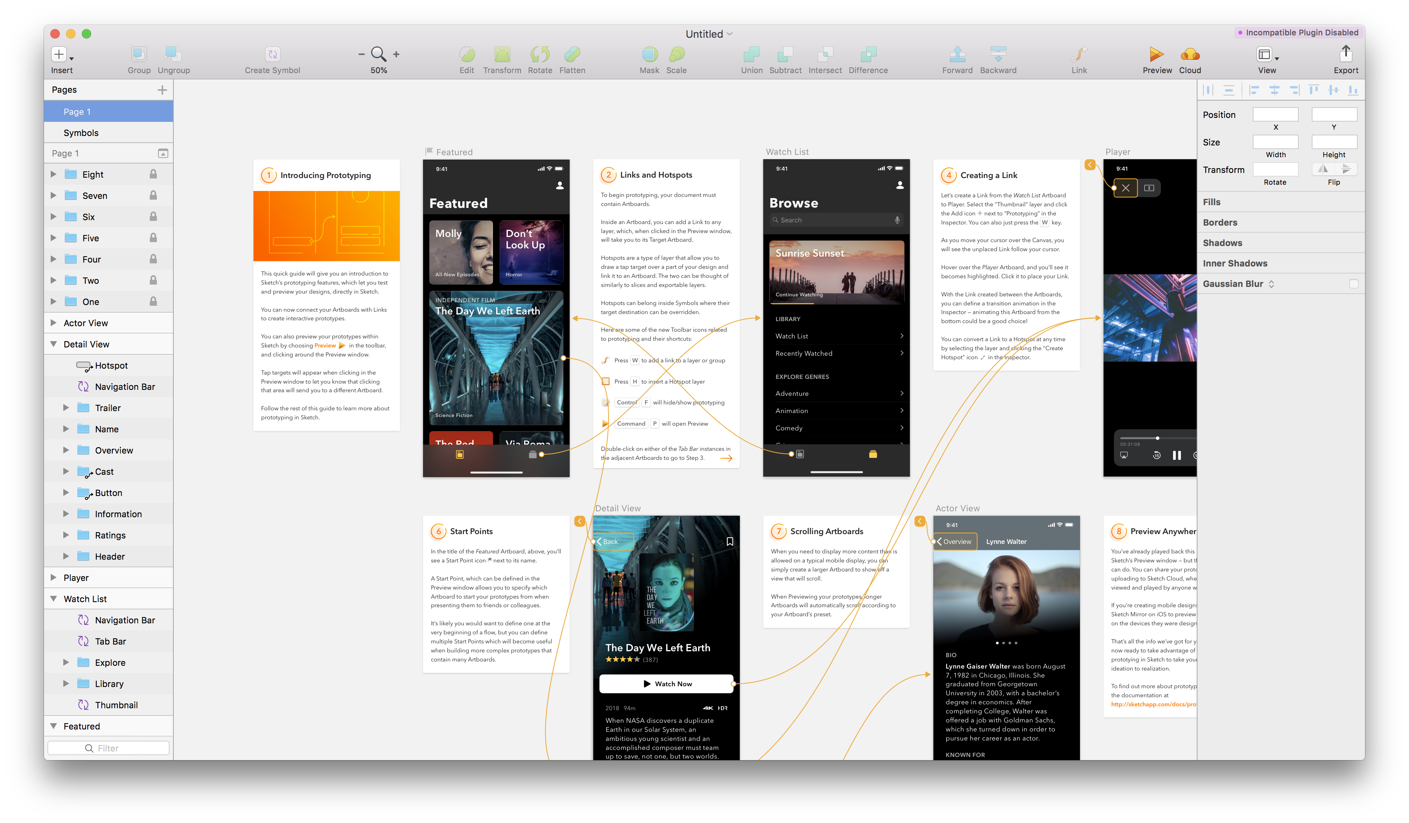Move layer Forward in toolbar
This screenshot has height=823, width=1409.
957,54
